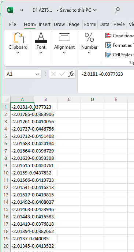Switch to the Page Layout ribbon tab
This screenshot has width=134, height=252.
click(x=74, y=24)
